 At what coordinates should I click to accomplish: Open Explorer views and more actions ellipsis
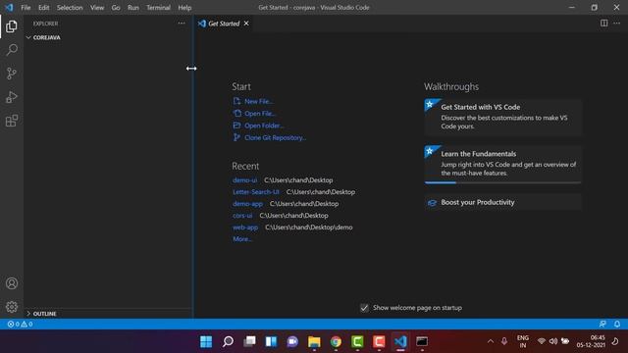point(182,24)
